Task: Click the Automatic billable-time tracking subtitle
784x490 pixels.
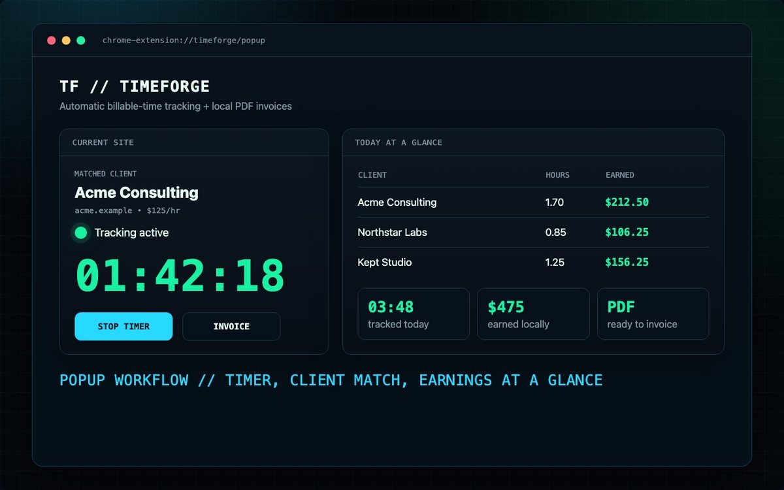Action: [176, 106]
